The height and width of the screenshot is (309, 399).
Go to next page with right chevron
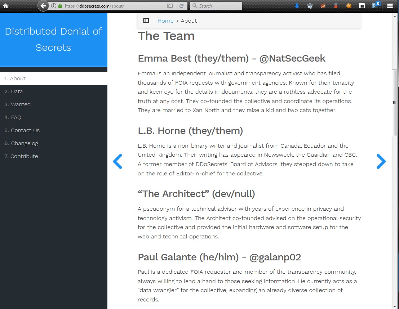click(381, 161)
